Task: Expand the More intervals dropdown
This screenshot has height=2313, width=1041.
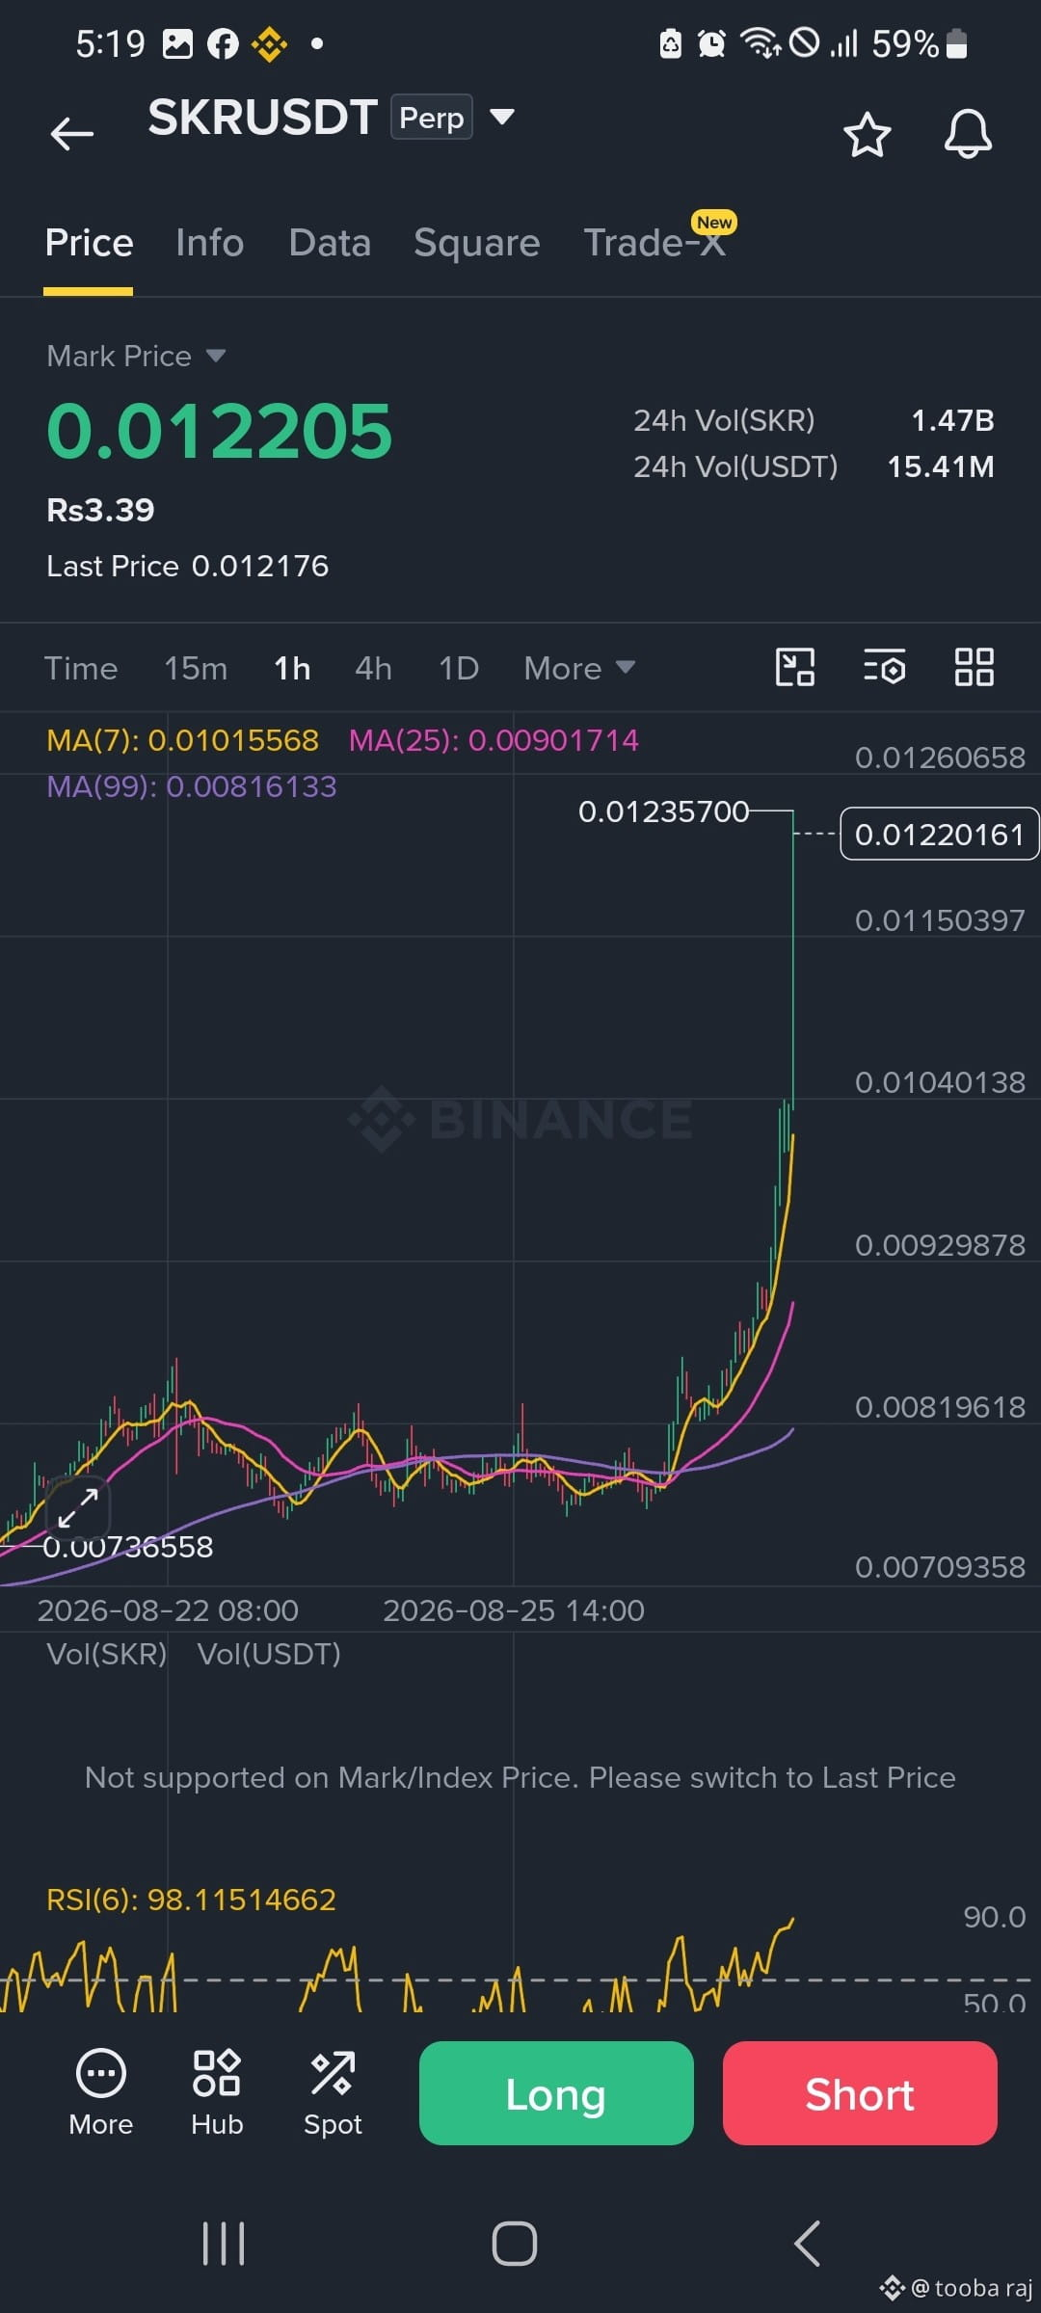Action: (x=578, y=668)
